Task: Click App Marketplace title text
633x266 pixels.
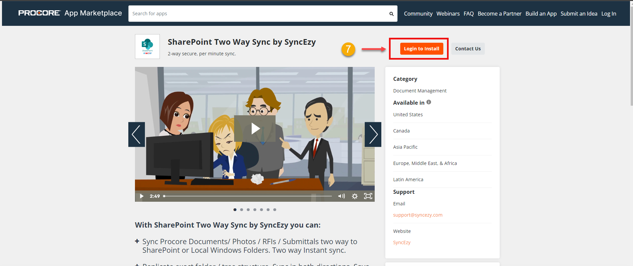Action: pos(93,13)
